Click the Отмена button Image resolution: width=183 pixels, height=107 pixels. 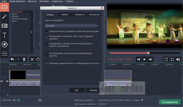tap(93, 90)
